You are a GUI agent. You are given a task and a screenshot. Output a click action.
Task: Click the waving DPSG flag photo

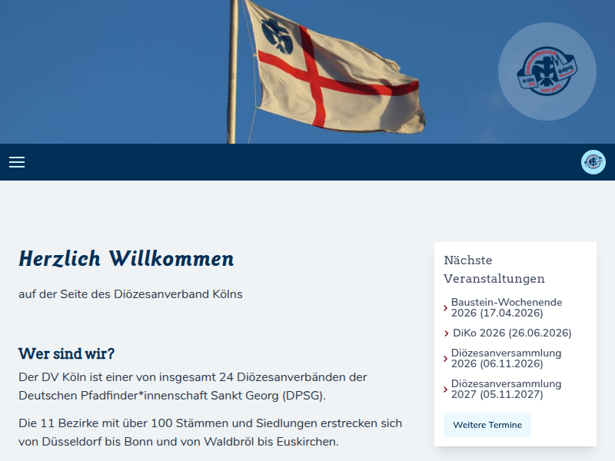[x=323, y=69]
